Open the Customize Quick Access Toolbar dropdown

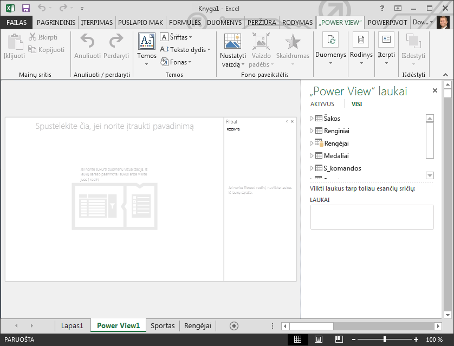(x=82, y=9)
